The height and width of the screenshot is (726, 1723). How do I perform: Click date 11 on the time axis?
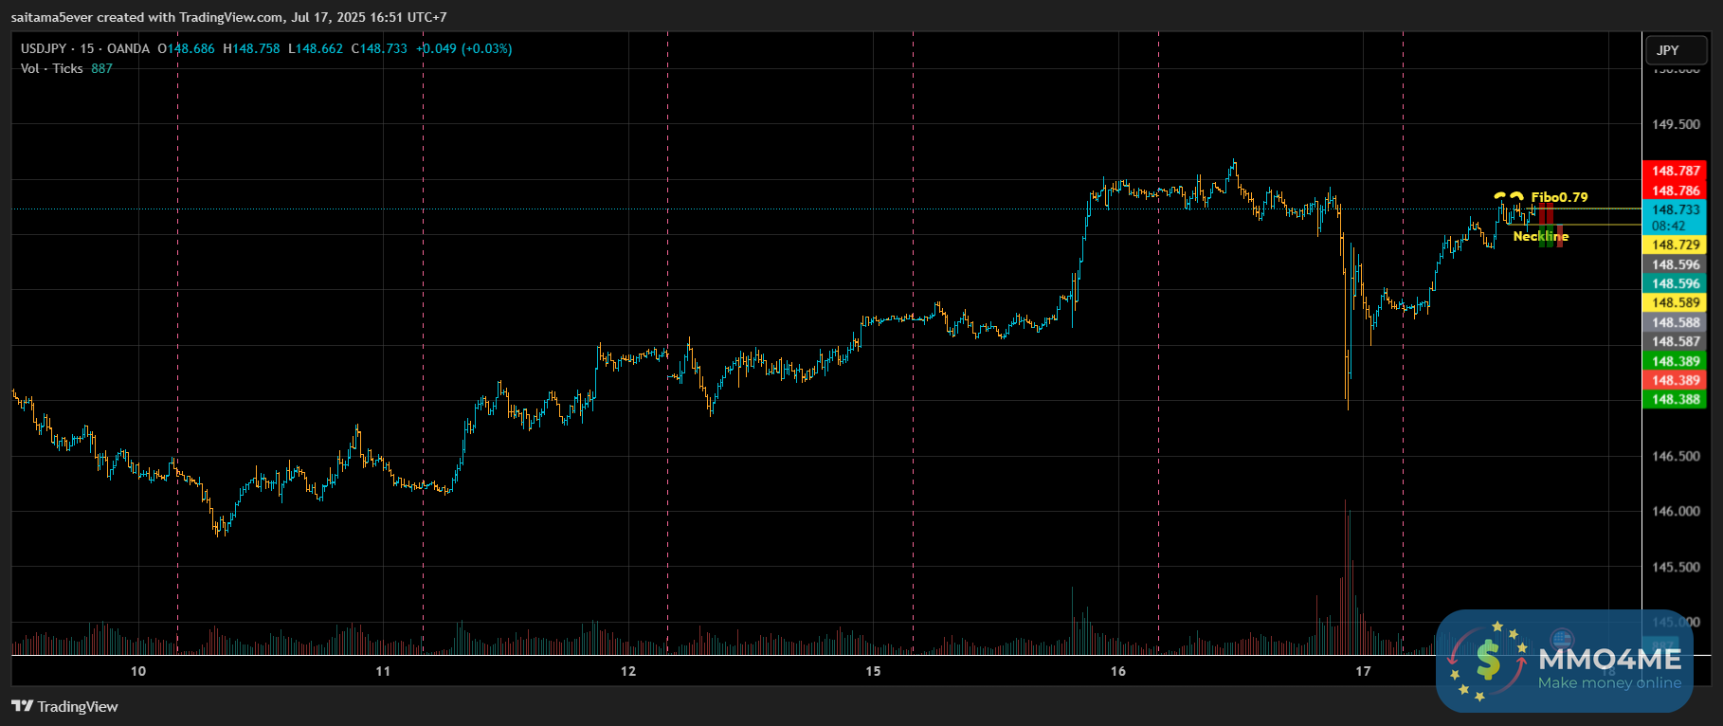tap(383, 671)
